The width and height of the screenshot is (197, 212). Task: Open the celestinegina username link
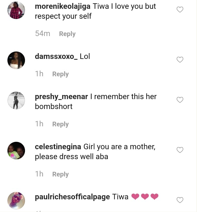click(58, 147)
